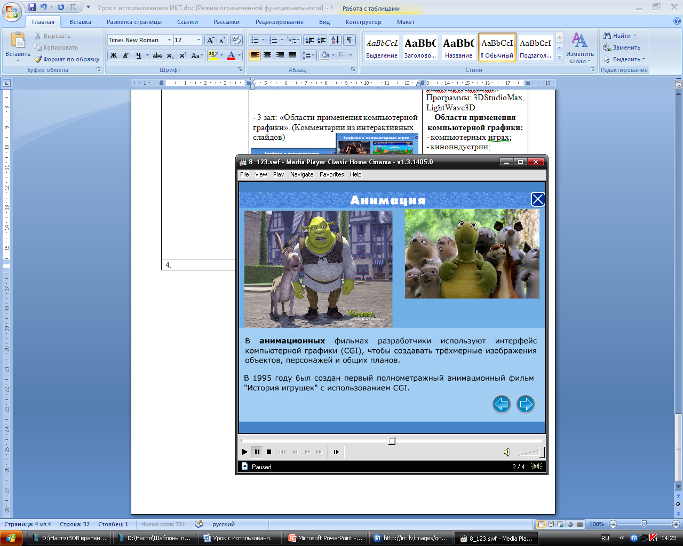Apply superscript formatting x²
The image size is (683, 546).
(182, 55)
